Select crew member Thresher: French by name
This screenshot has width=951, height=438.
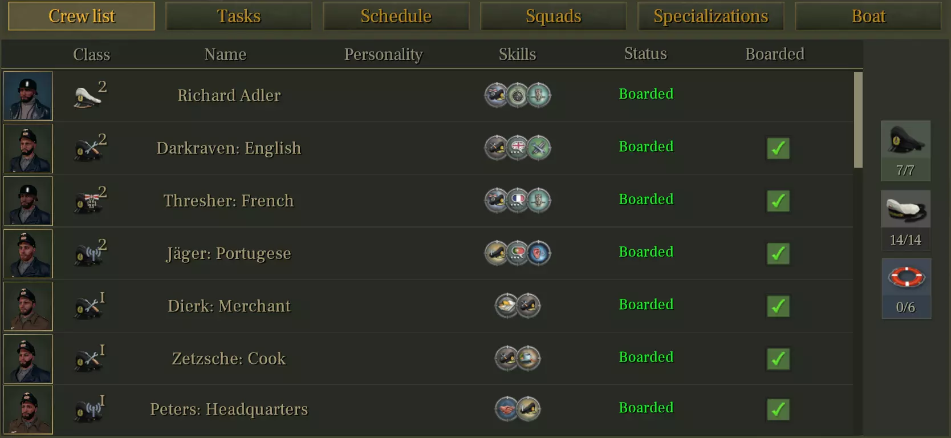(229, 201)
